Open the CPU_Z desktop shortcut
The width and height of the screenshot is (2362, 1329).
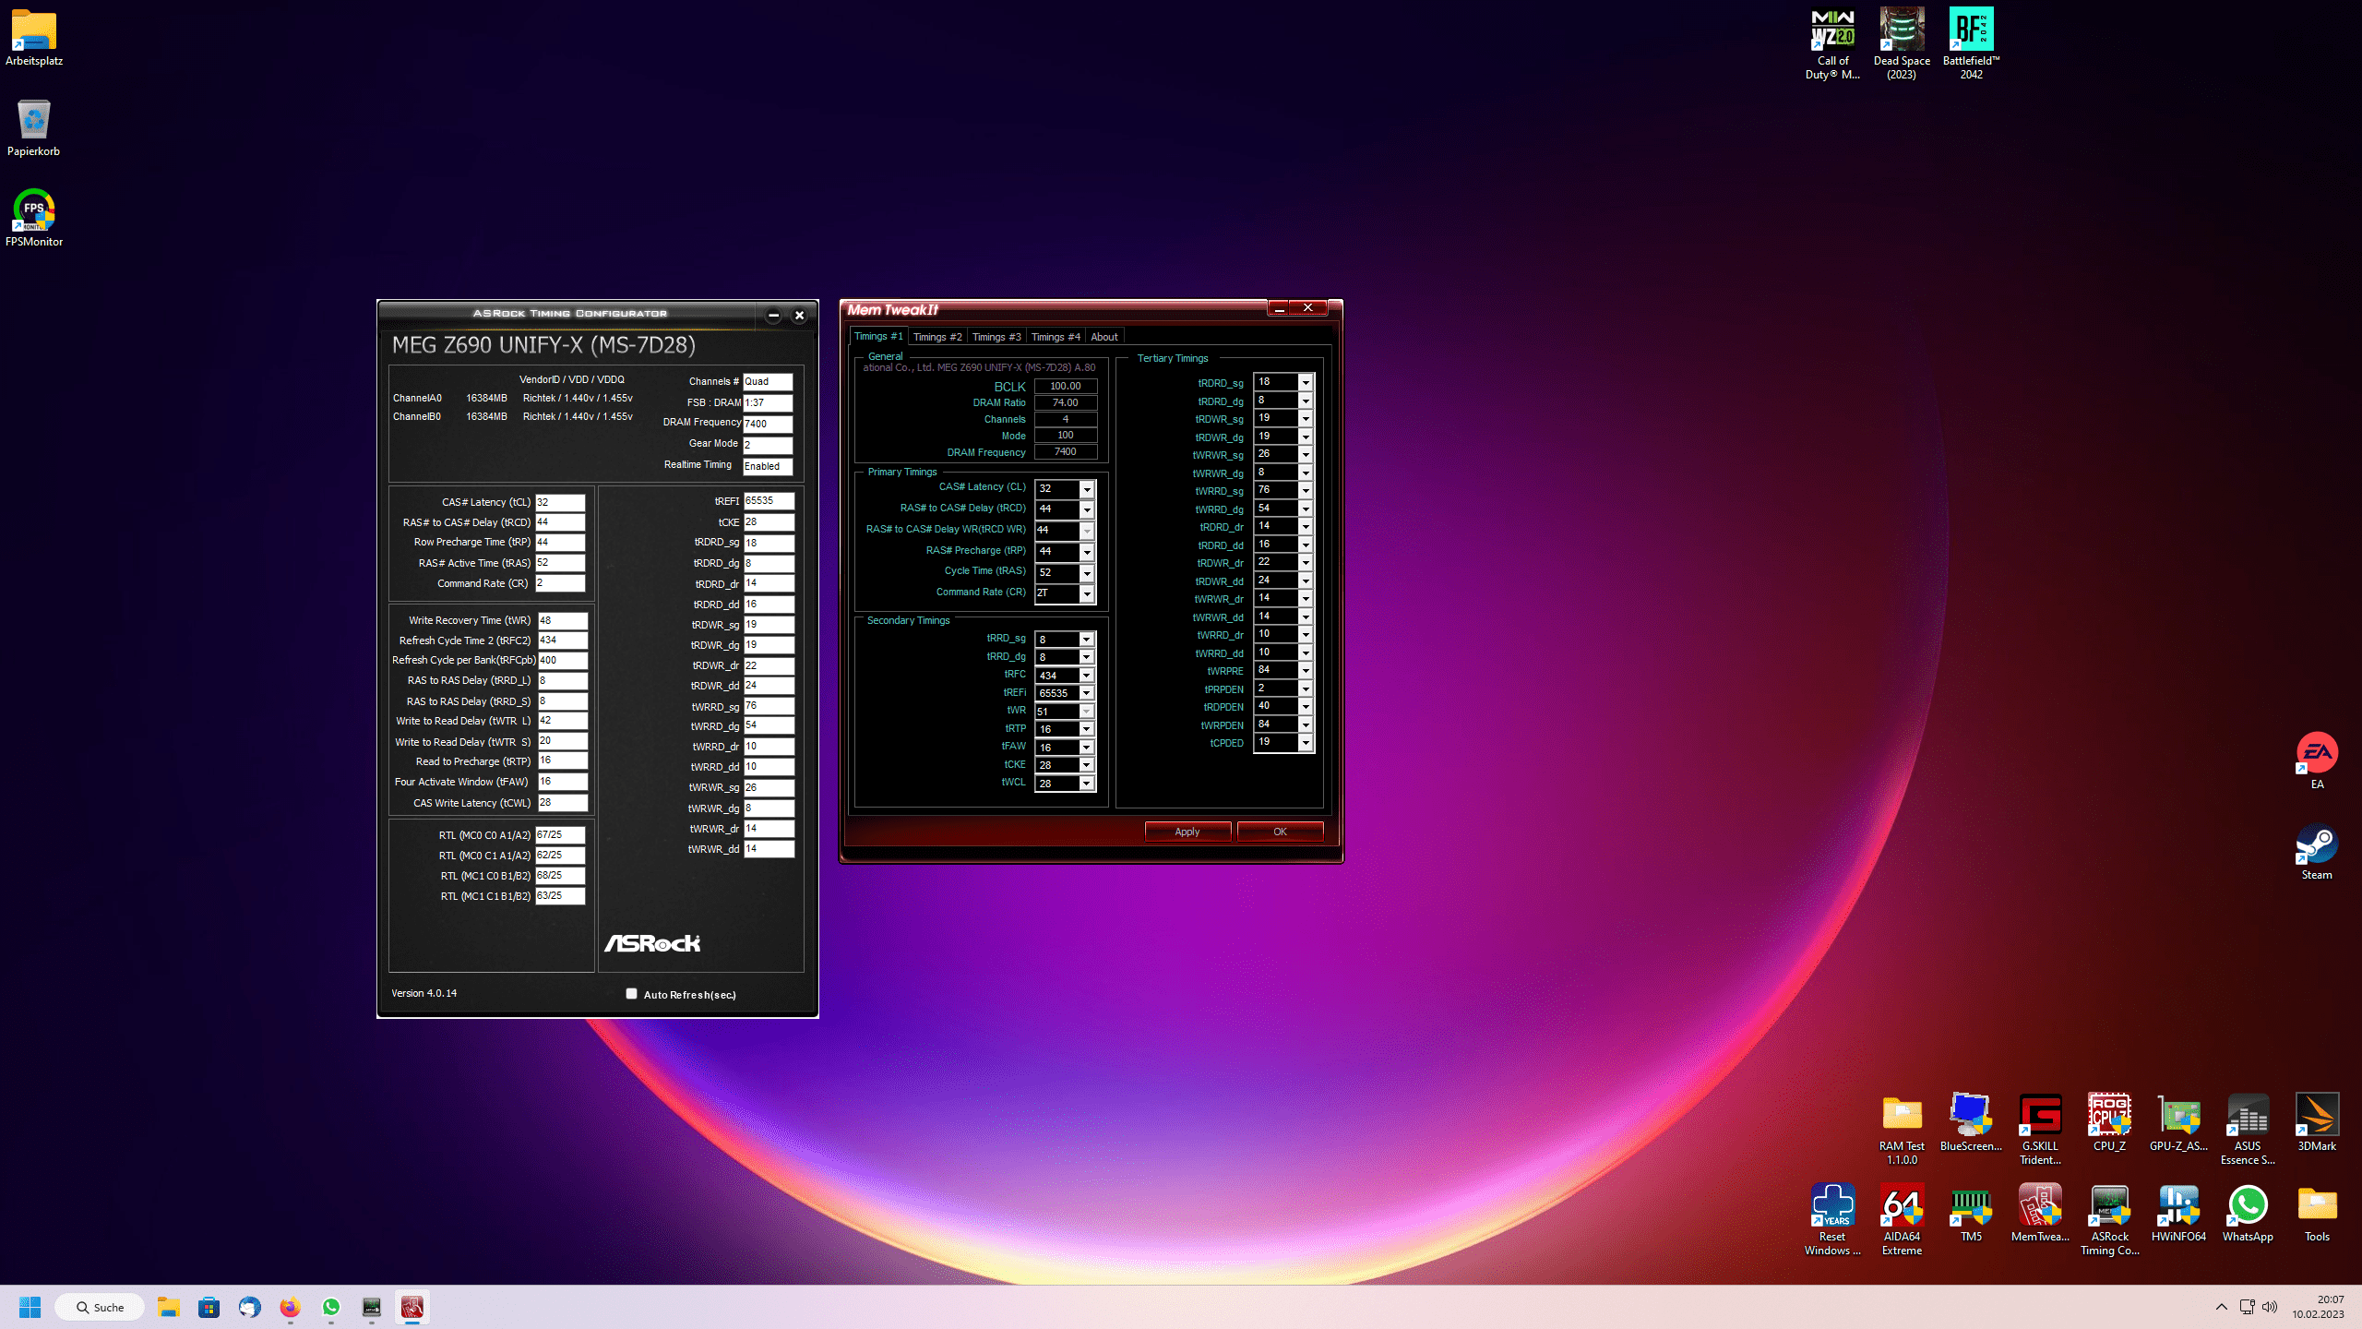(2108, 1116)
